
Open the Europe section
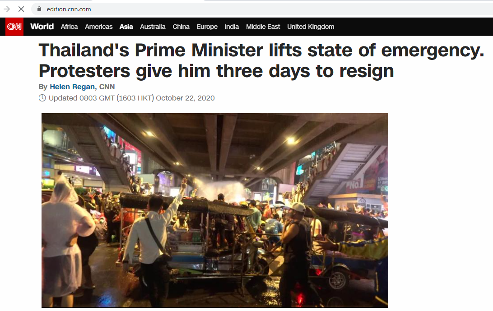(x=207, y=27)
